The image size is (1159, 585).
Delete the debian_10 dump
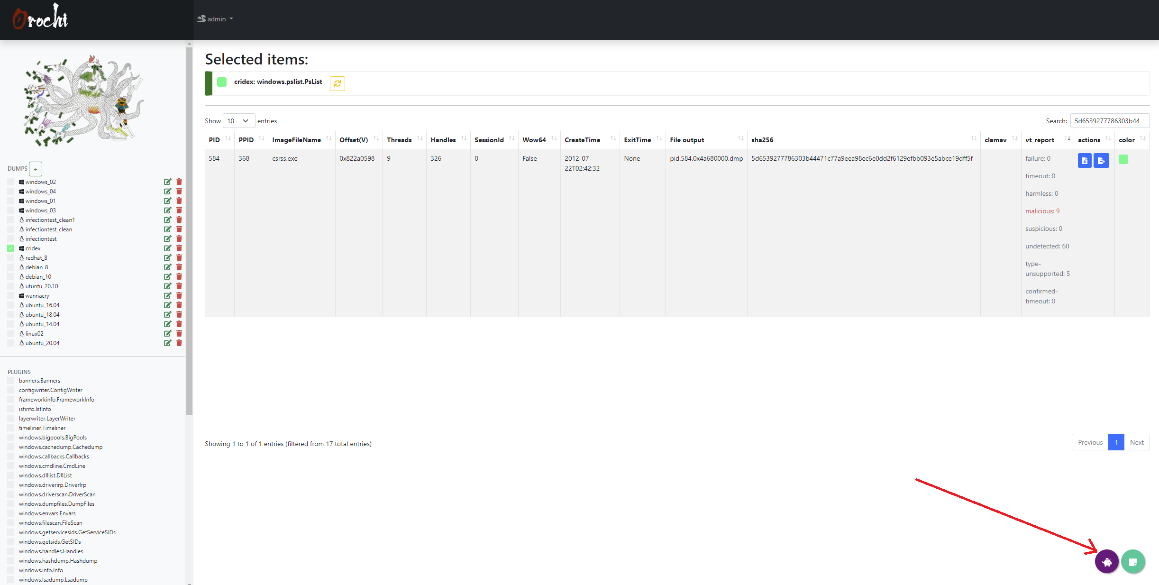coord(179,277)
